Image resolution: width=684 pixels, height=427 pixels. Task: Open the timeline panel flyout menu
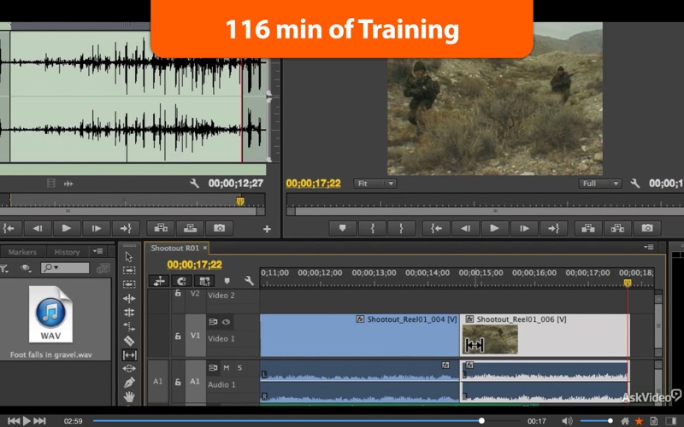[x=649, y=247]
